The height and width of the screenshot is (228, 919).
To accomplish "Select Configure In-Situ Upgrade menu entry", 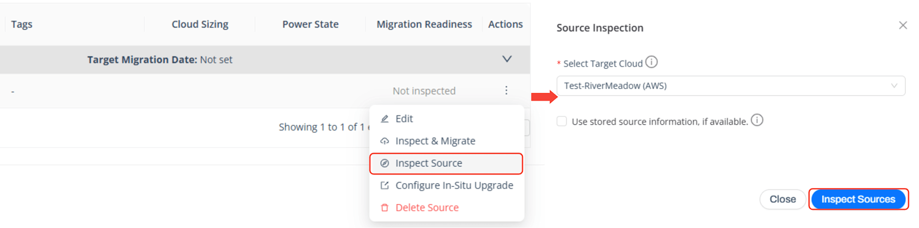I will coord(446,185).
